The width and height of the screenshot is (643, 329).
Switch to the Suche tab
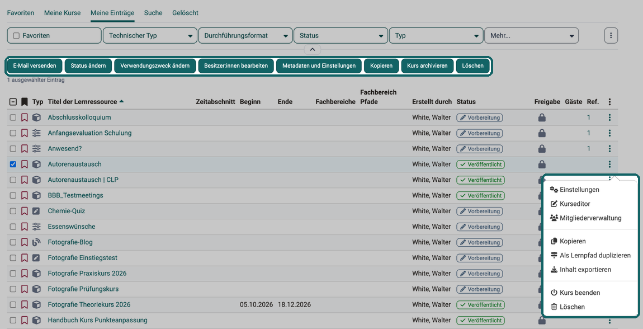[x=153, y=13]
